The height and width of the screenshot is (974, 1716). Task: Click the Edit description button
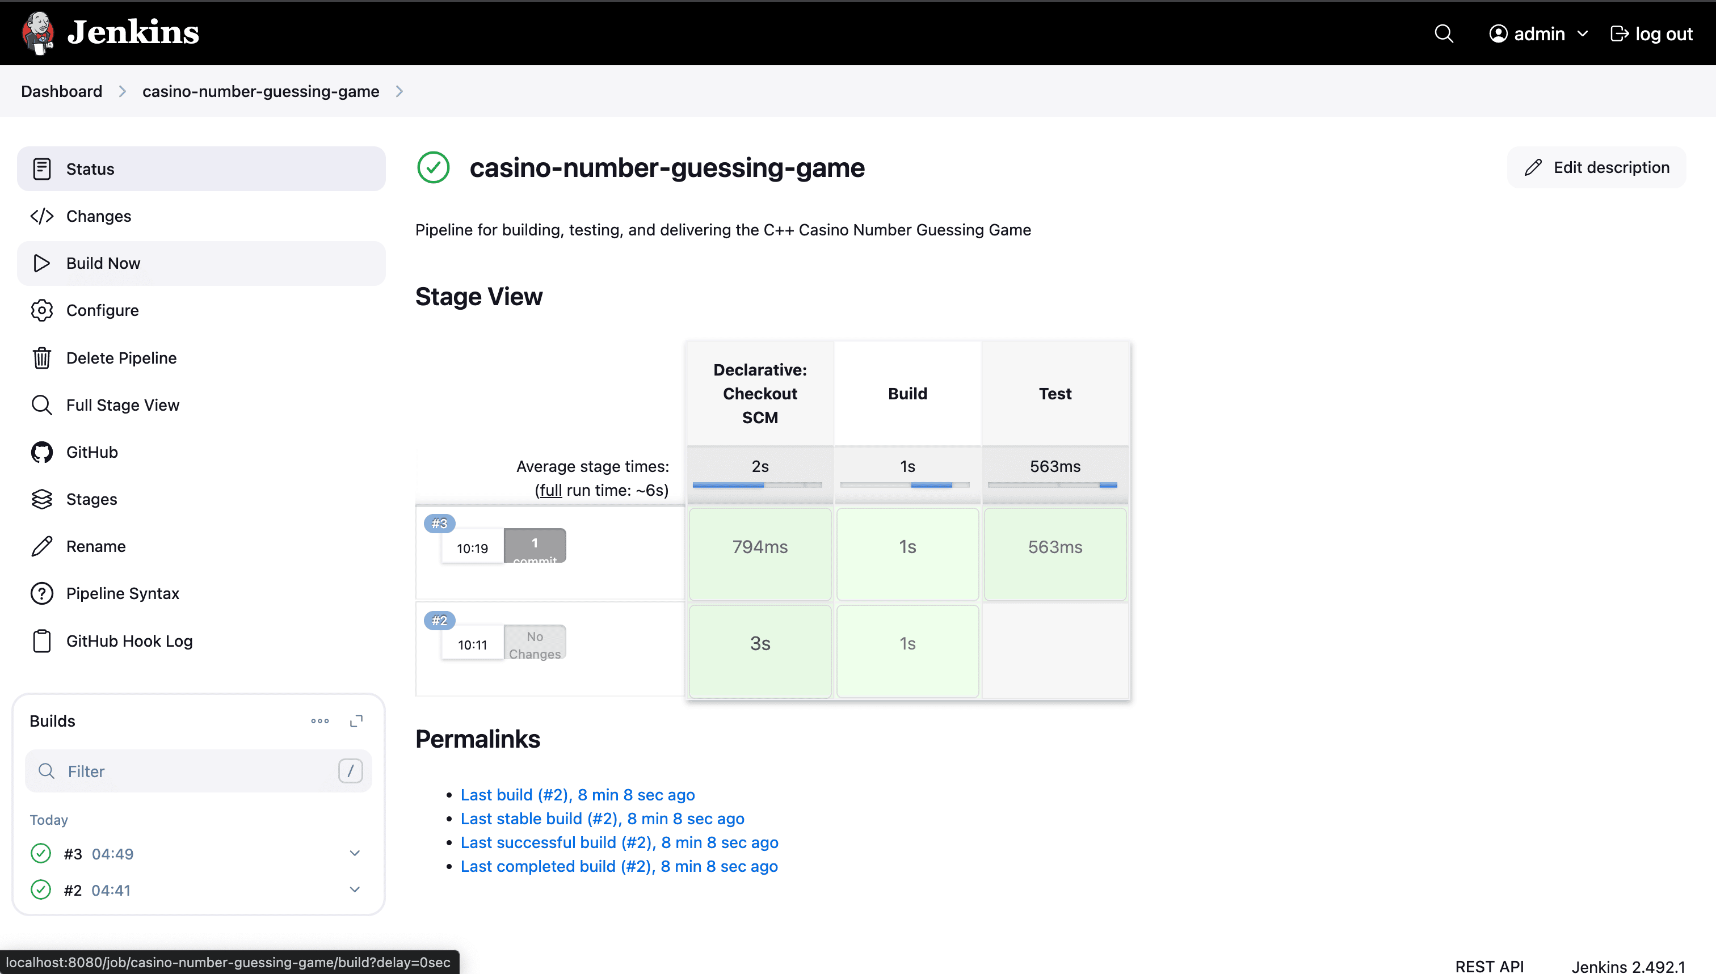(x=1596, y=167)
